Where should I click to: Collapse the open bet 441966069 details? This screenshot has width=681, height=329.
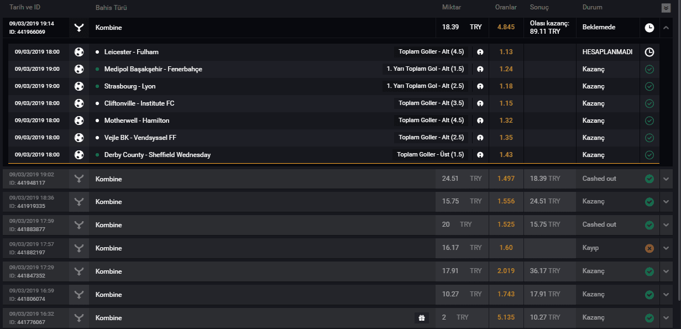click(x=666, y=27)
